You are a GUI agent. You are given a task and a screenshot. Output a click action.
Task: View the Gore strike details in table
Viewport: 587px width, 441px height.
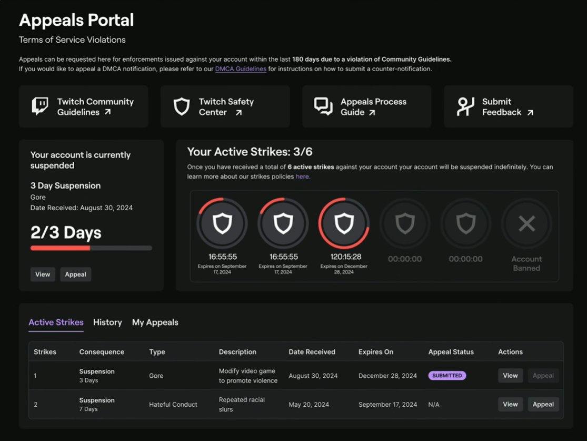pos(510,376)
